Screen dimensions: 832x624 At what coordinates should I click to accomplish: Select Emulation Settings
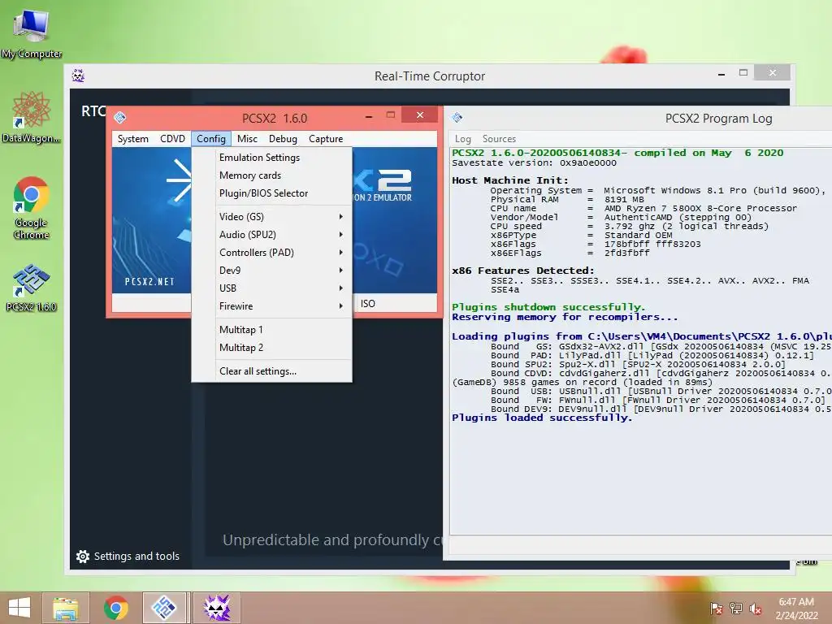(x=271, y=158)
